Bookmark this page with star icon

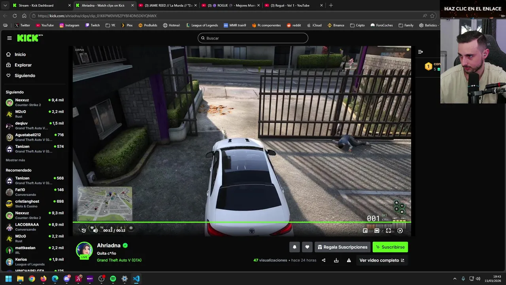click(x=432, y=16)
